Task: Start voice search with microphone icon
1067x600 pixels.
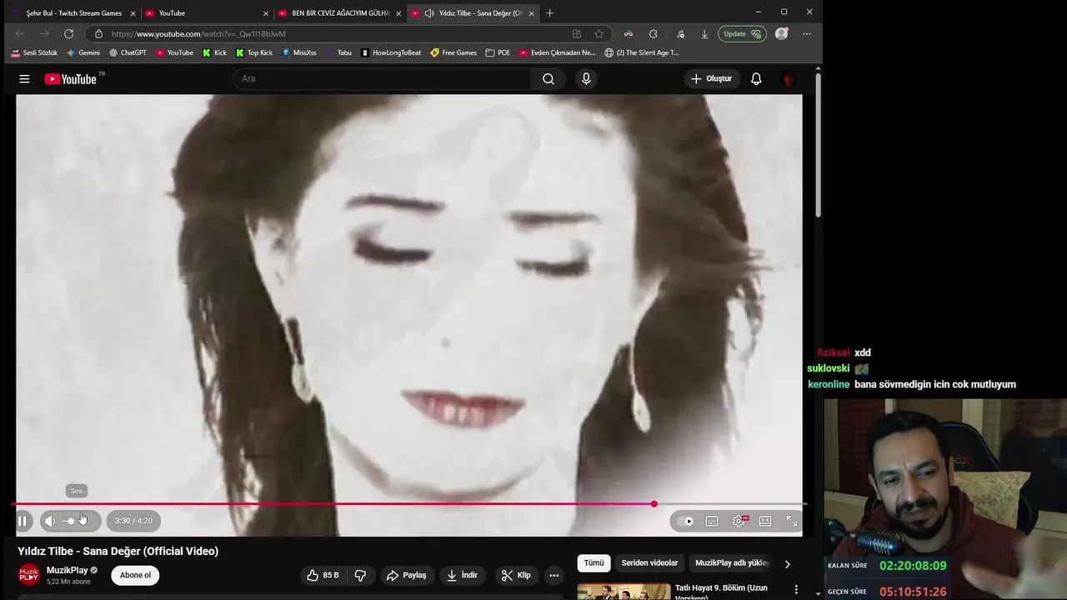Action: point(586,79)
